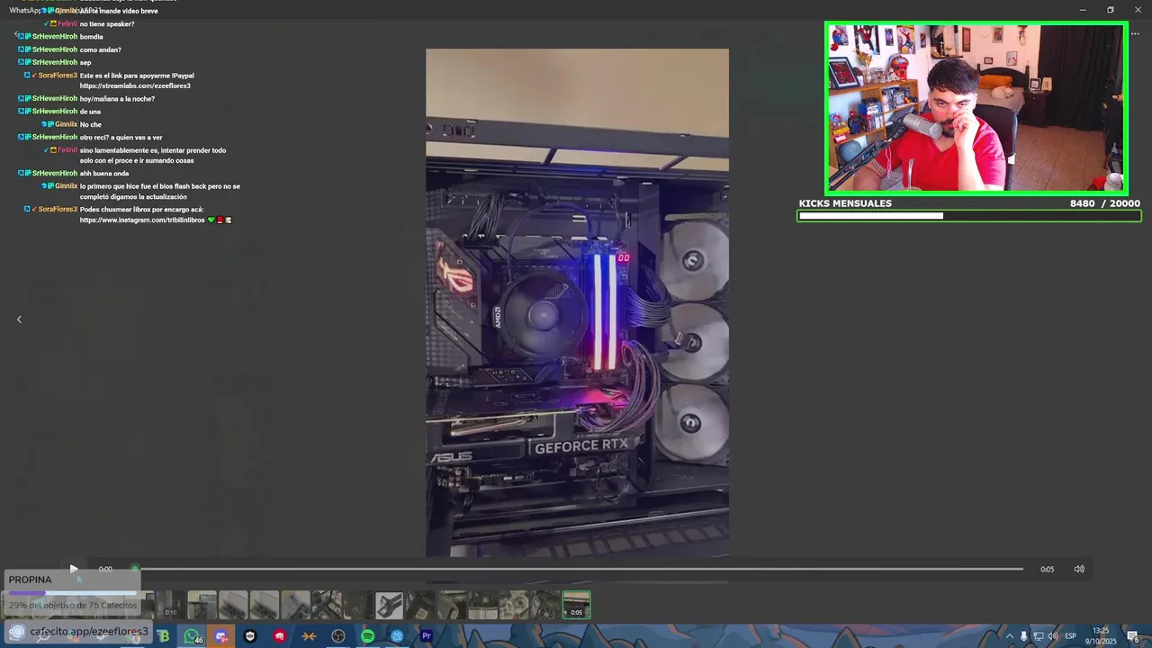The image size is (1152, 648).
Task: Select chat message 'No che'
Action: click(91, 124)
